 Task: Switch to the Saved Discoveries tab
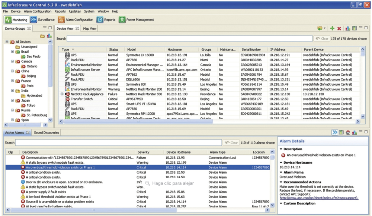click(x=46, y=132)
